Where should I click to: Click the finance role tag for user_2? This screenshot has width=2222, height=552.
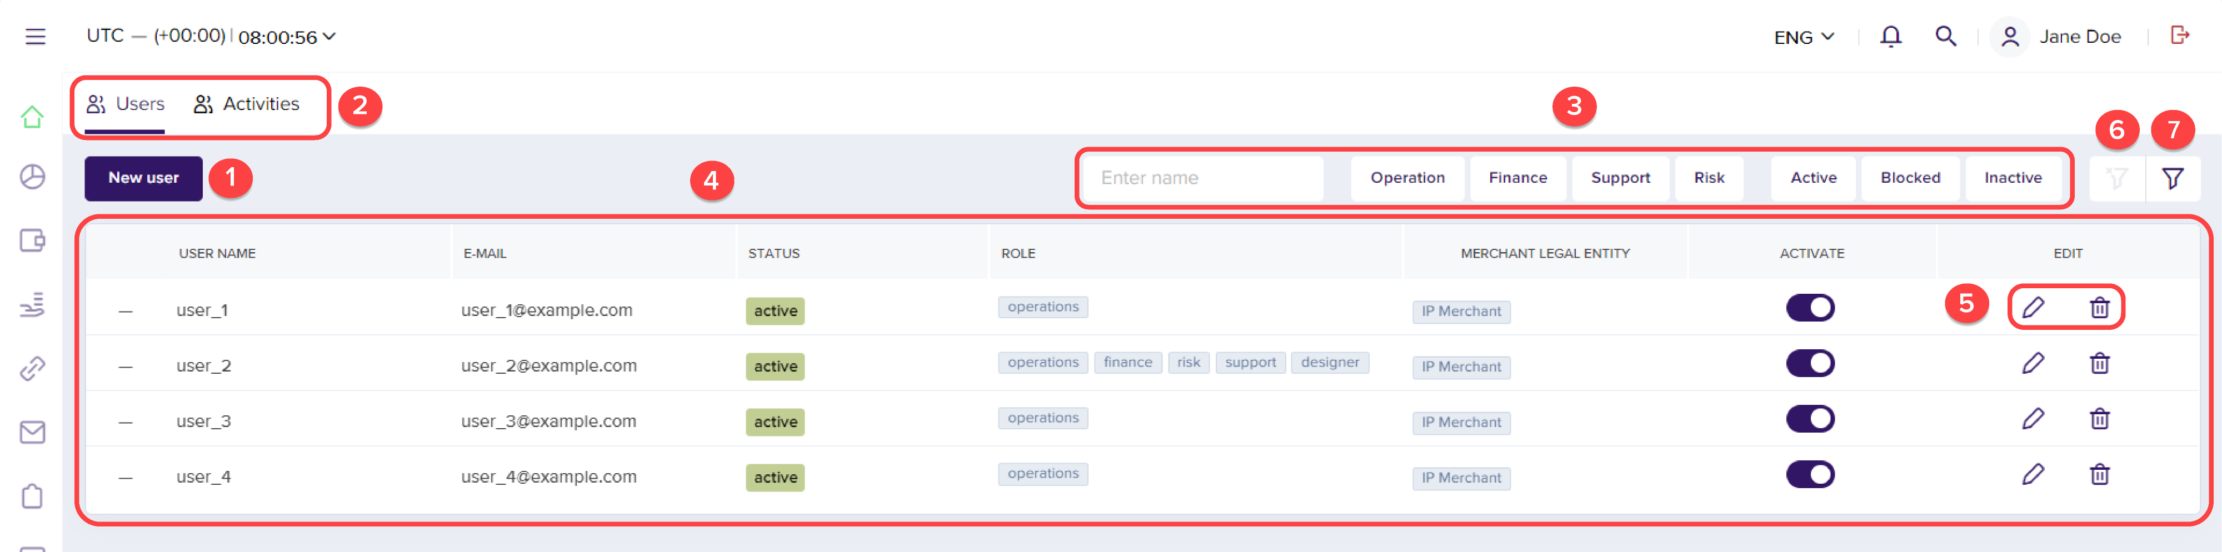point(1127,362)
